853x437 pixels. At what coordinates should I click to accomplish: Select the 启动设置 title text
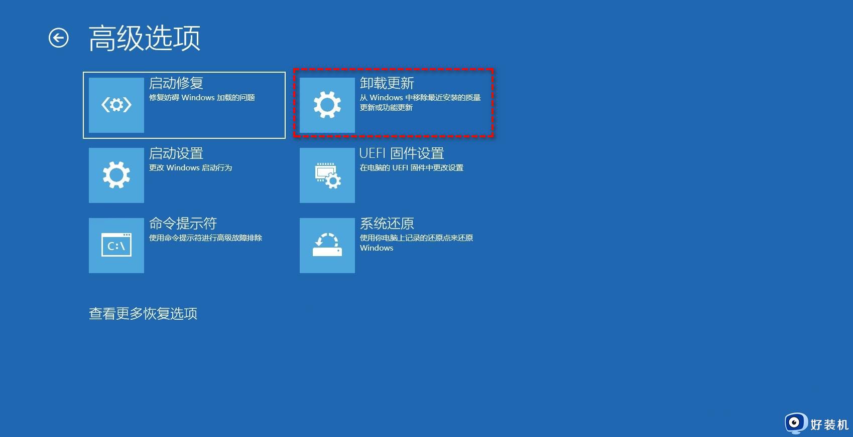[x=176, y=153]
